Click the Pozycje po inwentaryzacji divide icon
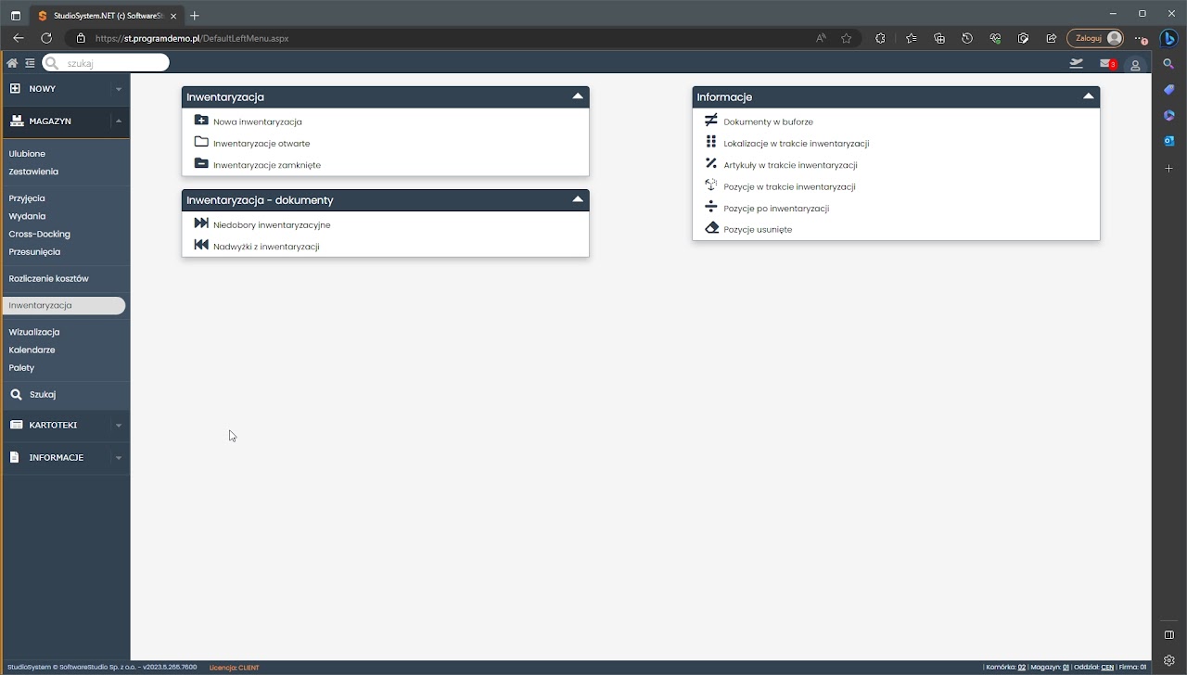 coord(711,207)
